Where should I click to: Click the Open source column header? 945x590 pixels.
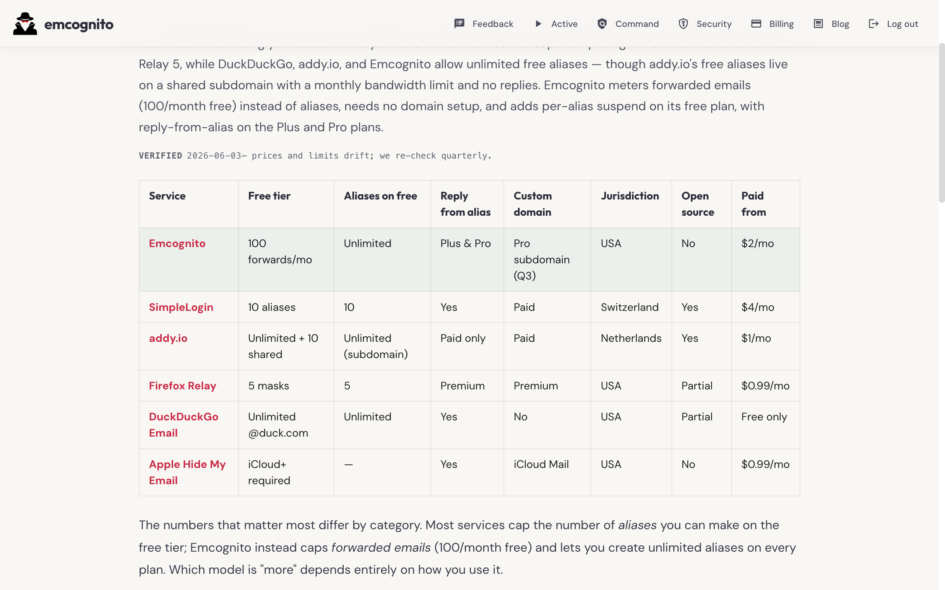[x=701, y=204]
